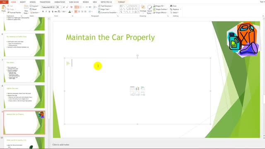Viewport: 265px width, 149px height.
Task: Open the Shape Fill color picker
Action: click(x=159, y=6)
